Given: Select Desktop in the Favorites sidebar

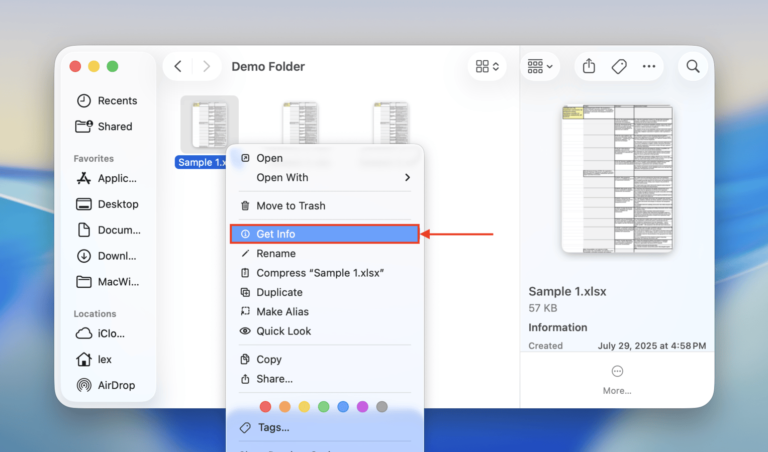Looking at the screenshot, I should pyautogui.click(x=118, y=204).
